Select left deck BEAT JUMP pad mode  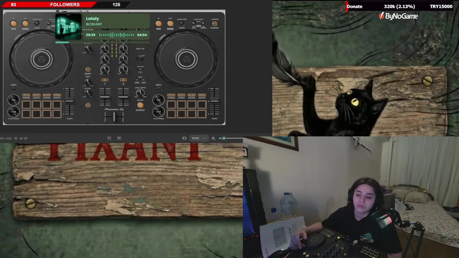47,95
